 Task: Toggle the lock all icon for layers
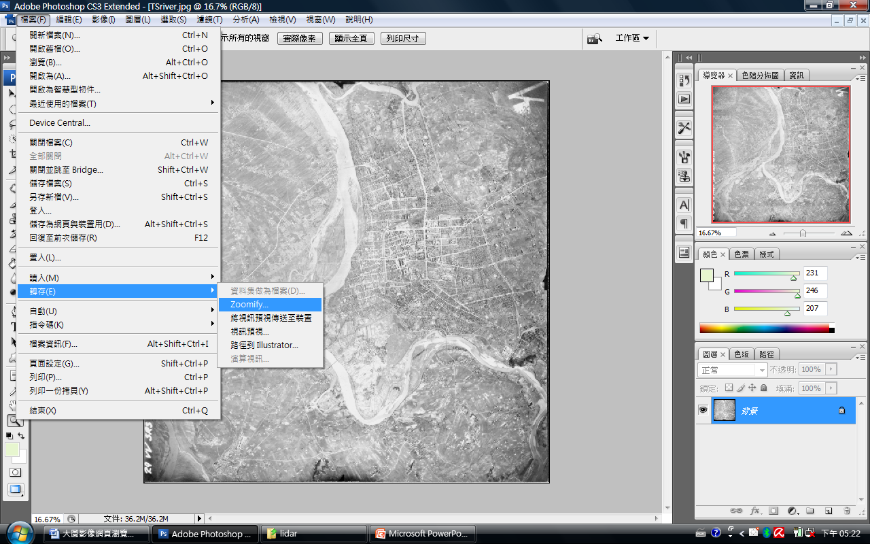pyautogui.click(x=764, y=388)
